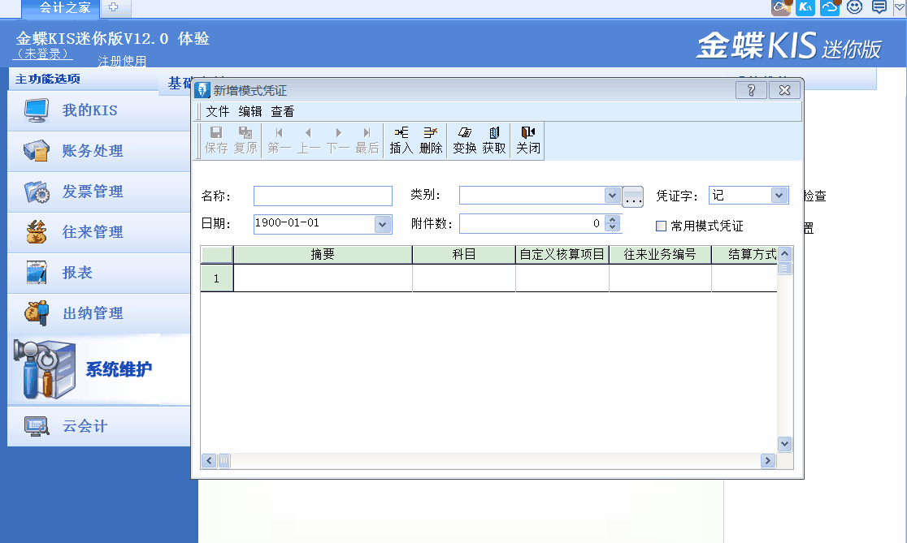Image resolution: width=907 pixels, height=543 pixels.
Task: Open the 查看 menu
Action: click(x=283, y=112)
